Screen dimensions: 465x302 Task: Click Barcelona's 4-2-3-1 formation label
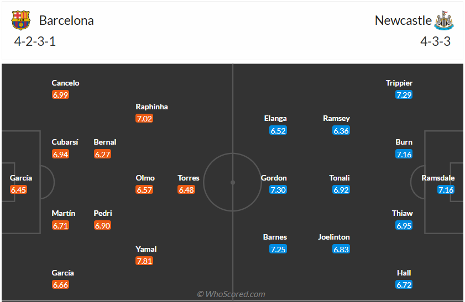[x=36, y=41]
